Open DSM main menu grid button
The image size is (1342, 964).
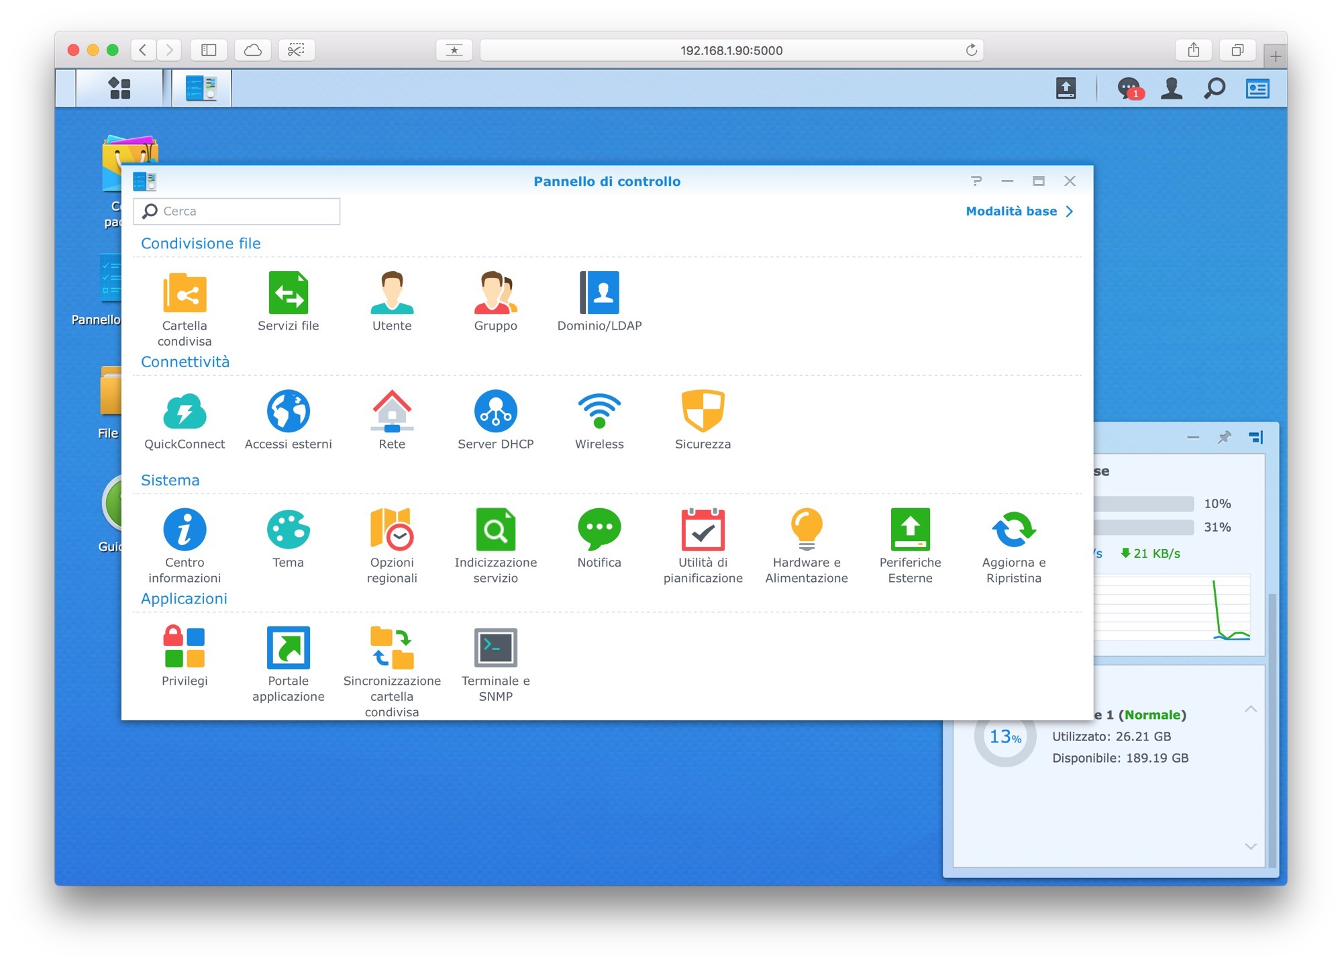click(x=119, y=88)
